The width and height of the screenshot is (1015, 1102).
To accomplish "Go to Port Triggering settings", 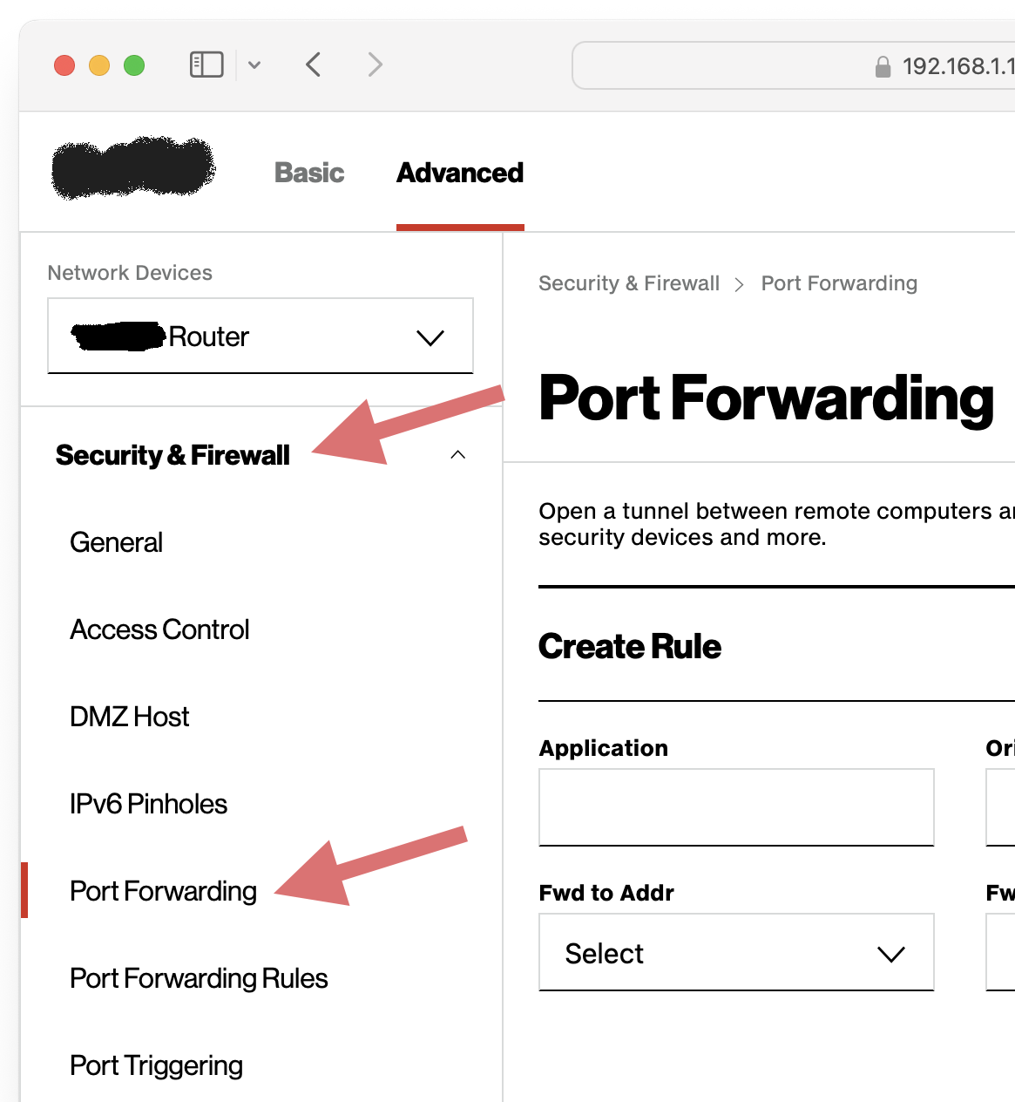I will point(157,1065).
